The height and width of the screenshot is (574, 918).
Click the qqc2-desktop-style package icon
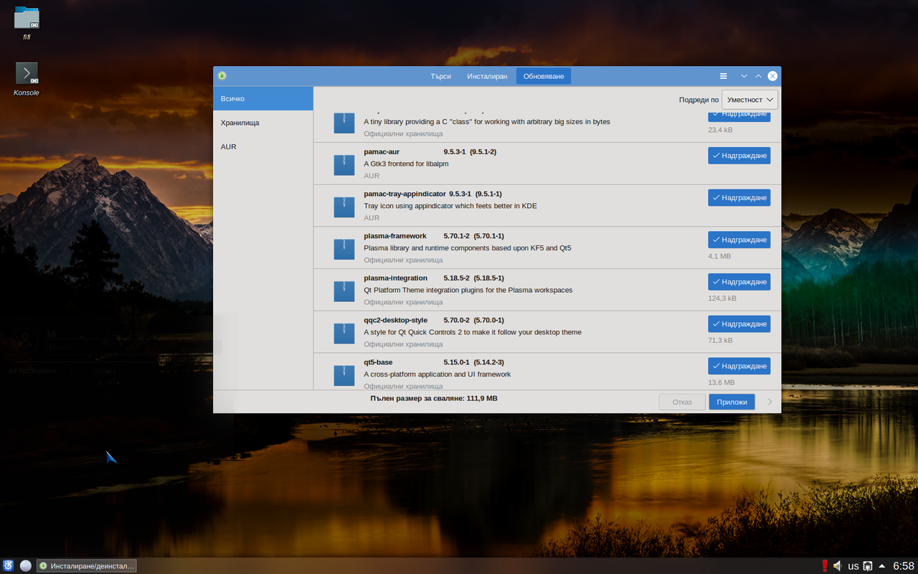click(344, 333)
